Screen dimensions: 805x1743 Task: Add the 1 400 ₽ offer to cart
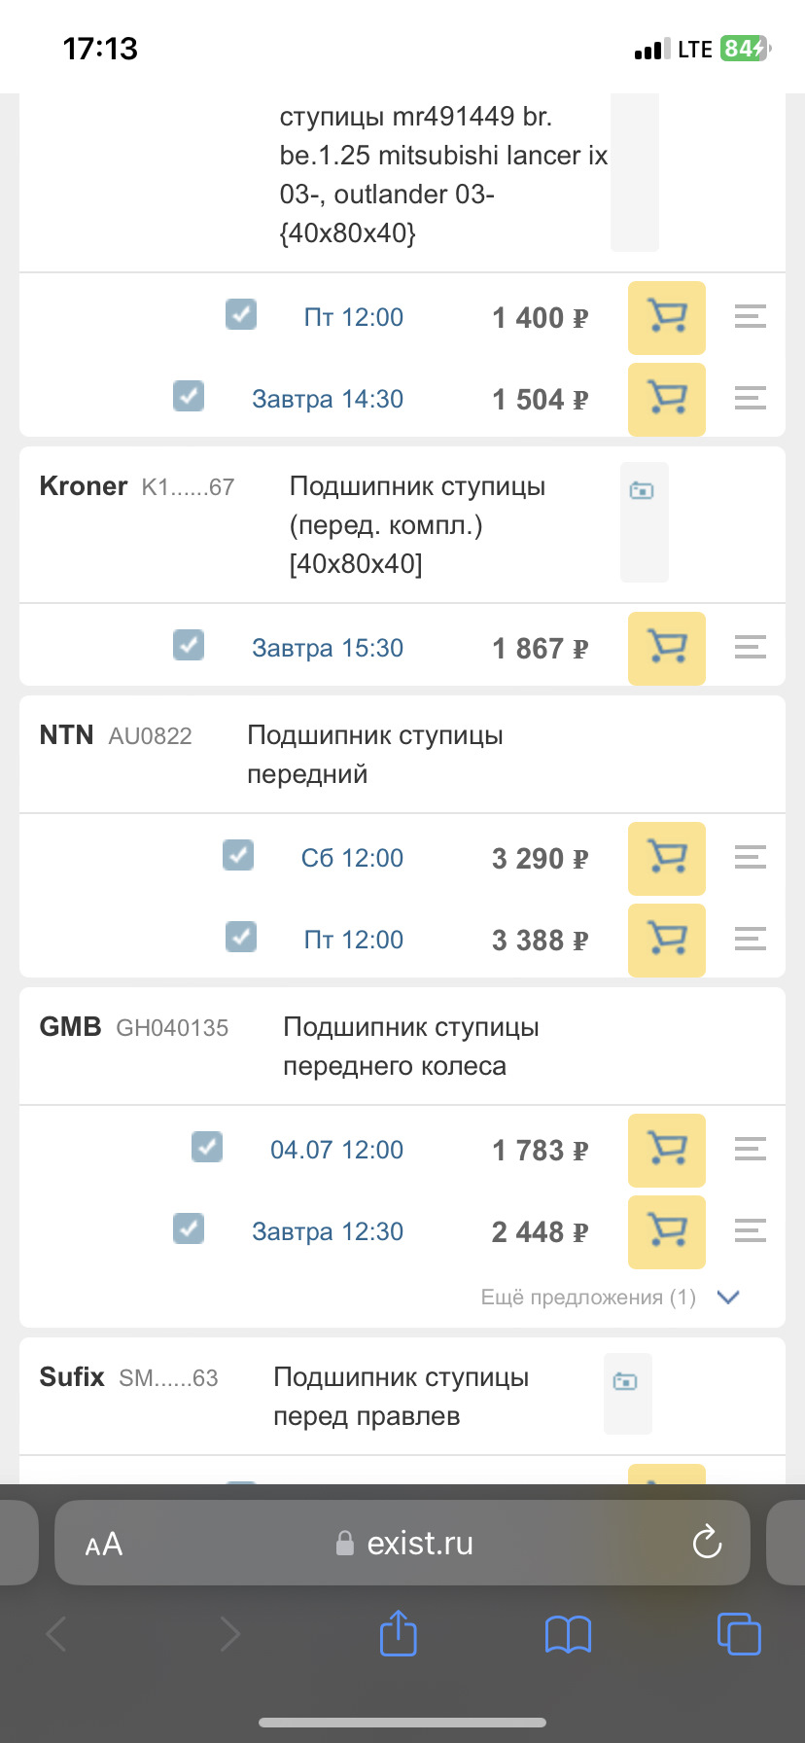coord(667,318)
